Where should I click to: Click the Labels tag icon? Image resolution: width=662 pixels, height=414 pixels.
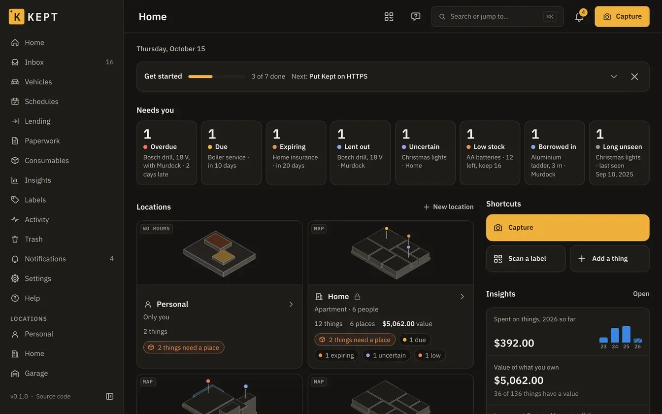point(15,200)
